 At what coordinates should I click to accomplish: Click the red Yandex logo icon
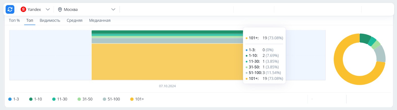click(x=23, y=9)
